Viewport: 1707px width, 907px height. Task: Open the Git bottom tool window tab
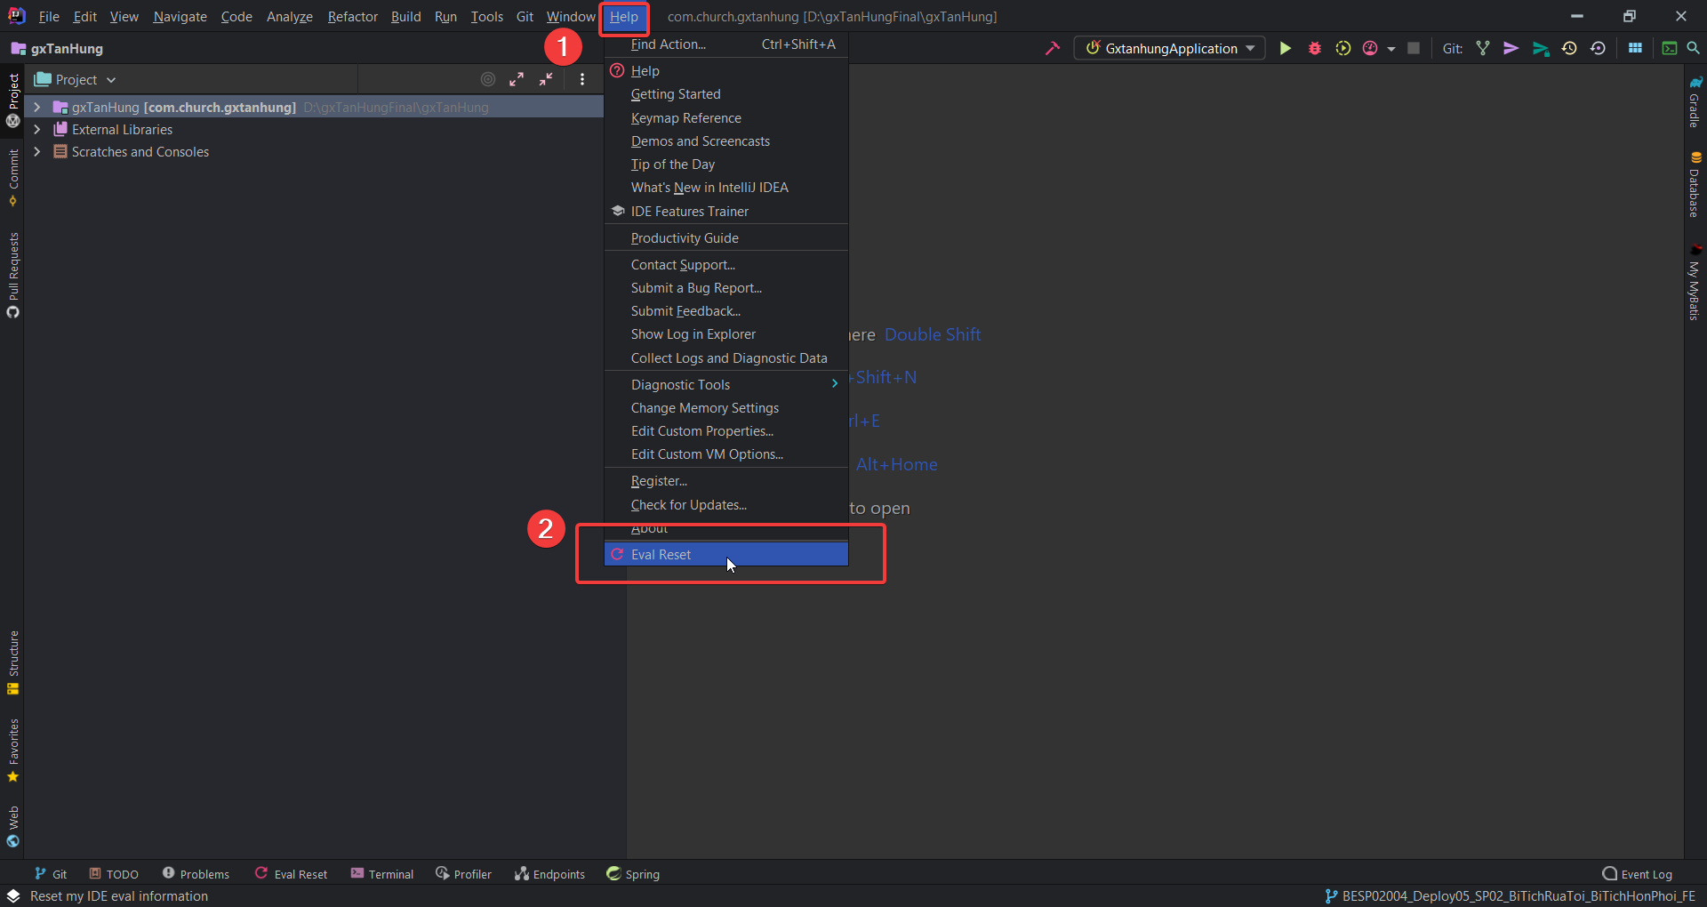(51, 874)
